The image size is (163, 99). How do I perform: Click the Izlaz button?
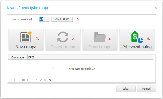126,89
